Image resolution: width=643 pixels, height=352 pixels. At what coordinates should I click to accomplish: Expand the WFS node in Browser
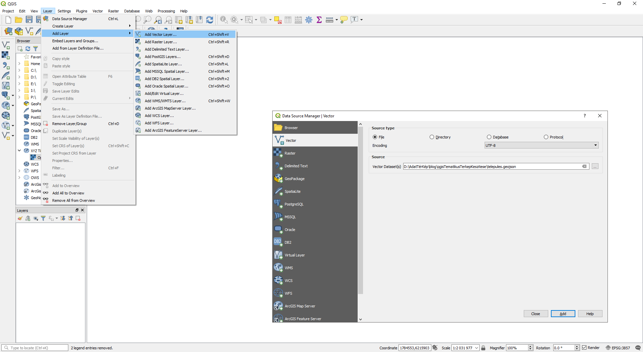pos(19,171)
